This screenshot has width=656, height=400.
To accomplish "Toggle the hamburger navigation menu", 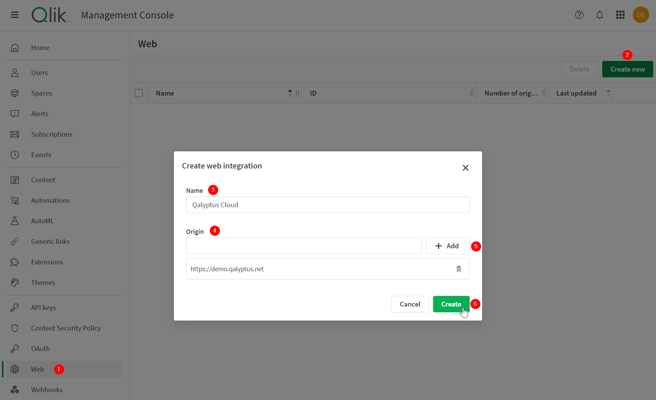I will pyautogui.click(x=15, y=15).
